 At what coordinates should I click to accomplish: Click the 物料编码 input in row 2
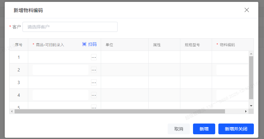point(232,70)
